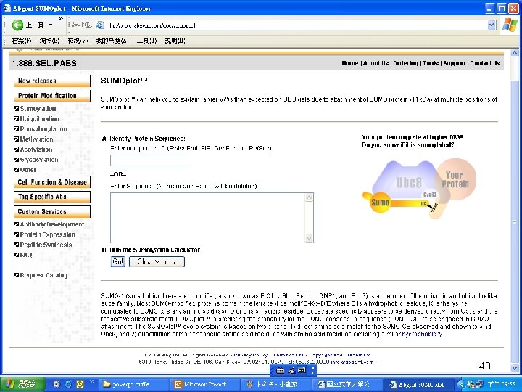Click the arrow icon beside Sumoylation

17,109
